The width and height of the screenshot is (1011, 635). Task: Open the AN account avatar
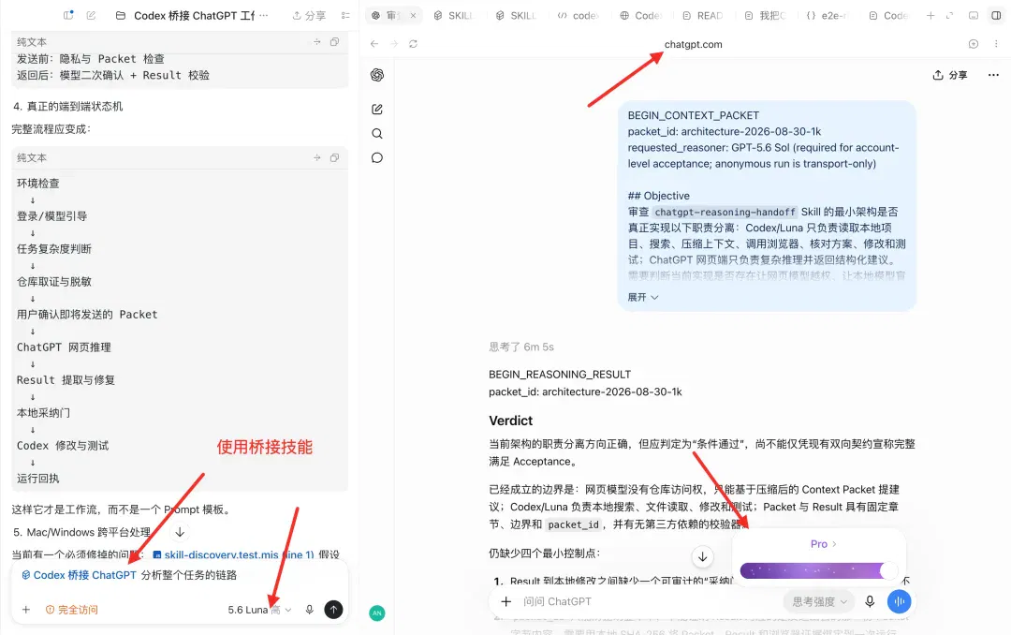pos(377,613)
